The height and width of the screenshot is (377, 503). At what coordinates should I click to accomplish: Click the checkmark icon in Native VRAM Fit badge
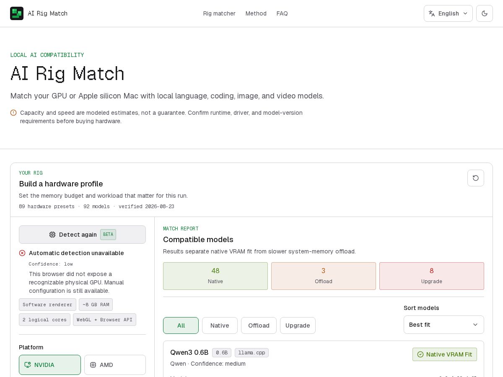tap(420, 354)
